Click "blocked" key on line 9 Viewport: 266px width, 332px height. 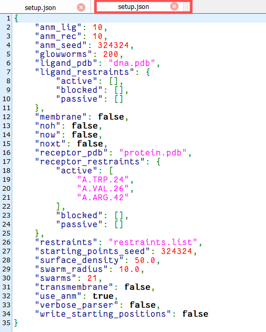click(79, 90)
